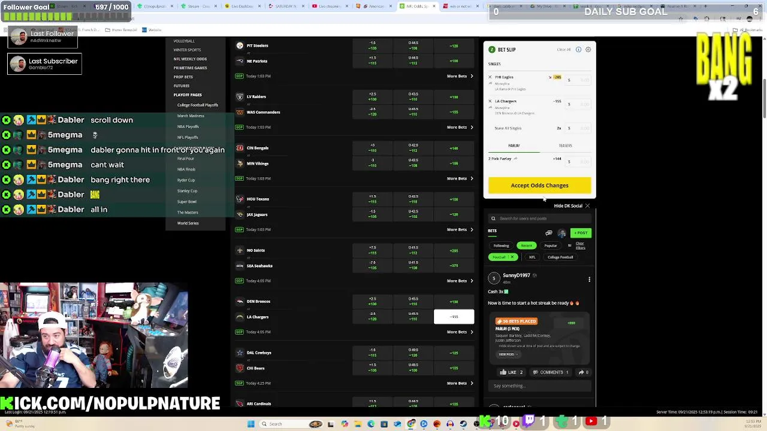Open the profile avatar in DK Social
The width and height of the screenshot is (767, 431).
click(561, 233)
